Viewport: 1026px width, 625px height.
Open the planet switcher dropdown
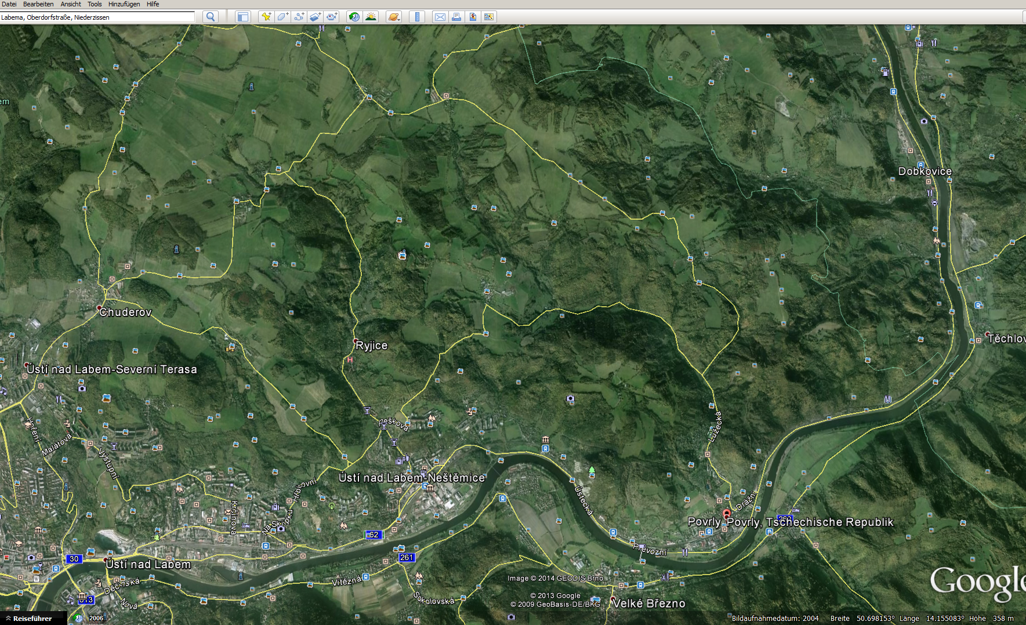393,17
